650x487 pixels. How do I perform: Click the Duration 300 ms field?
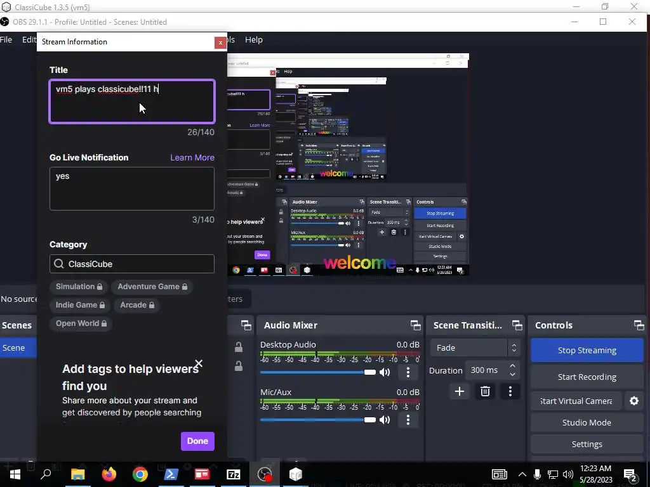point(492,370)
